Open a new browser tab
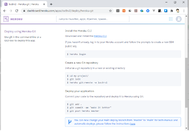Image resolution: width=189 pixels, height=131 pixels. pyautogui.click(x=51, y=4)
